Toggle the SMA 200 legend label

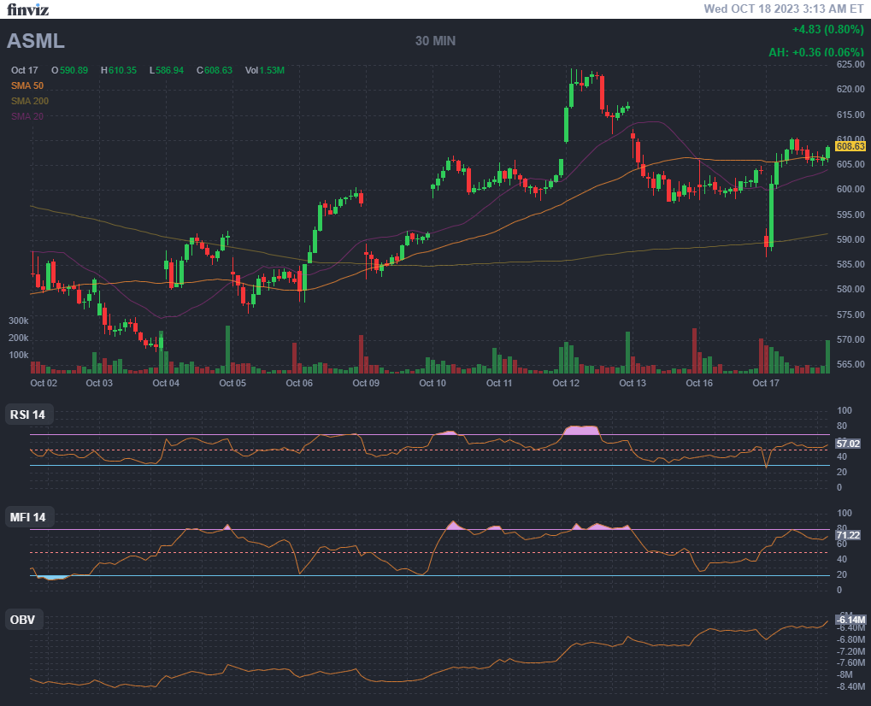pyautogui.click(x=30, y=101)
